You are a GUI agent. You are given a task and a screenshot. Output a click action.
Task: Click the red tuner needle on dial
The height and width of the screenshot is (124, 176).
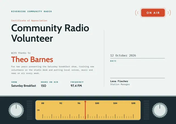[85, 110]
